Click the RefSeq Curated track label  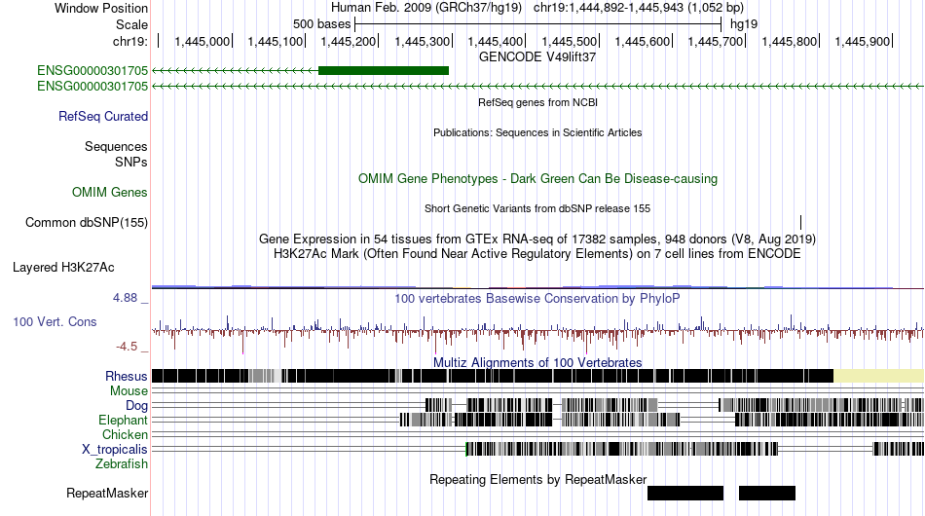pos(103,116)
